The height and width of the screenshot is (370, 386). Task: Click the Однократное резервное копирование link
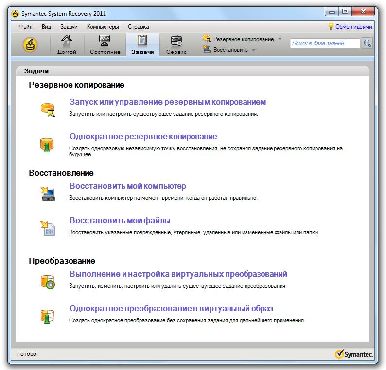[x=143, y=136]
